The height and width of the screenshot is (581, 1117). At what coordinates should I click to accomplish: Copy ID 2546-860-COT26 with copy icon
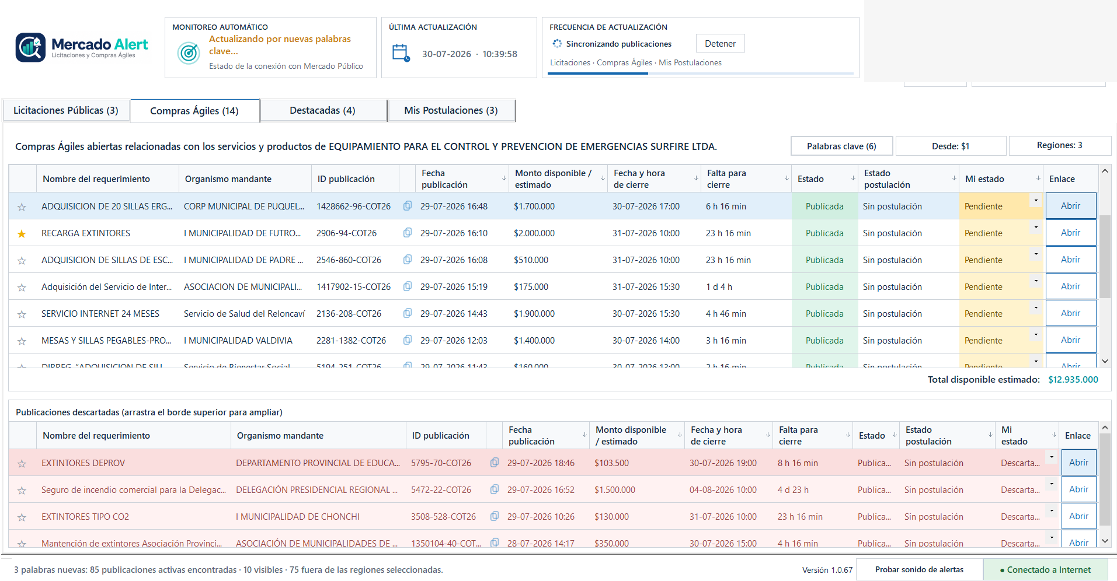pos(408,260)
